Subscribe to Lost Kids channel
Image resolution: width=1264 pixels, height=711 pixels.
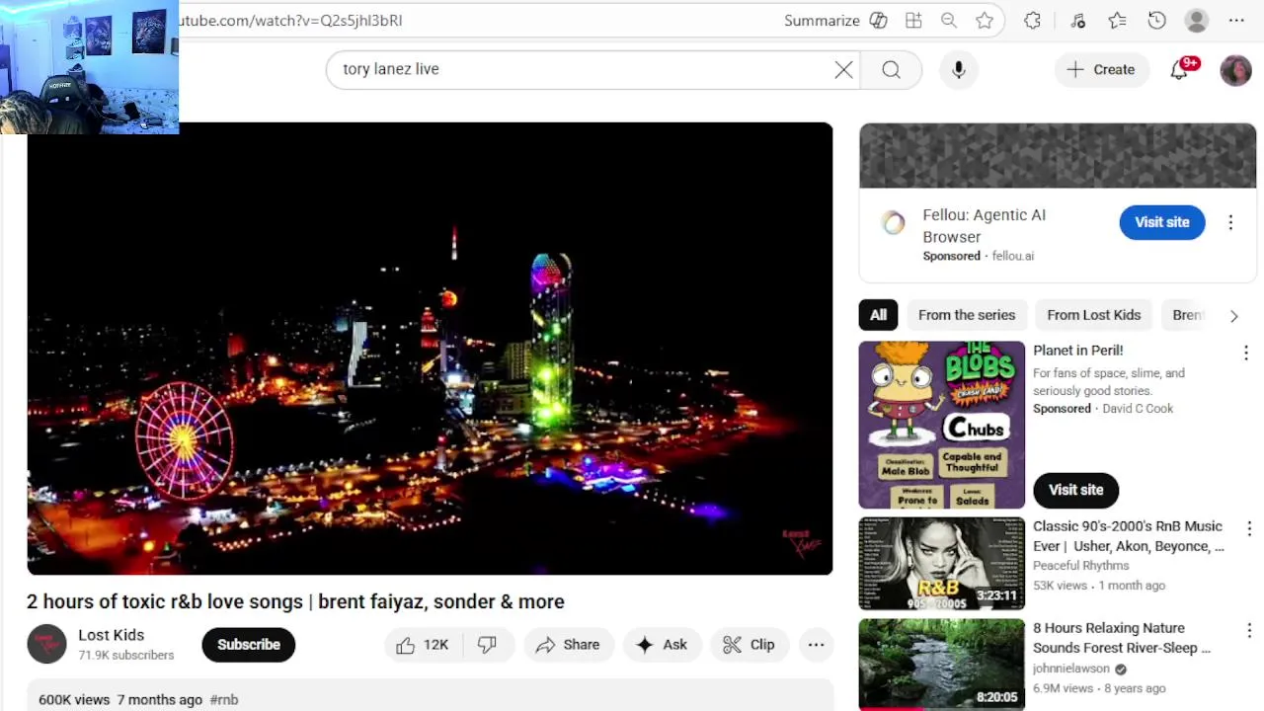249,645
